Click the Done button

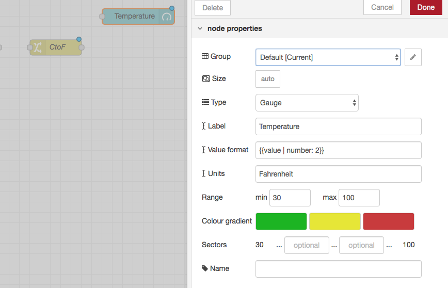[426, 7]
